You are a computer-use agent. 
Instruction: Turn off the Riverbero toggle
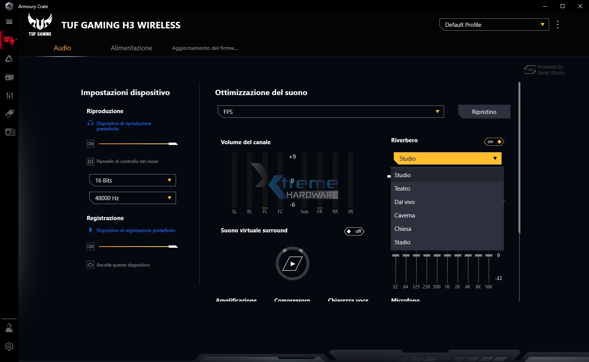(494, 142)
